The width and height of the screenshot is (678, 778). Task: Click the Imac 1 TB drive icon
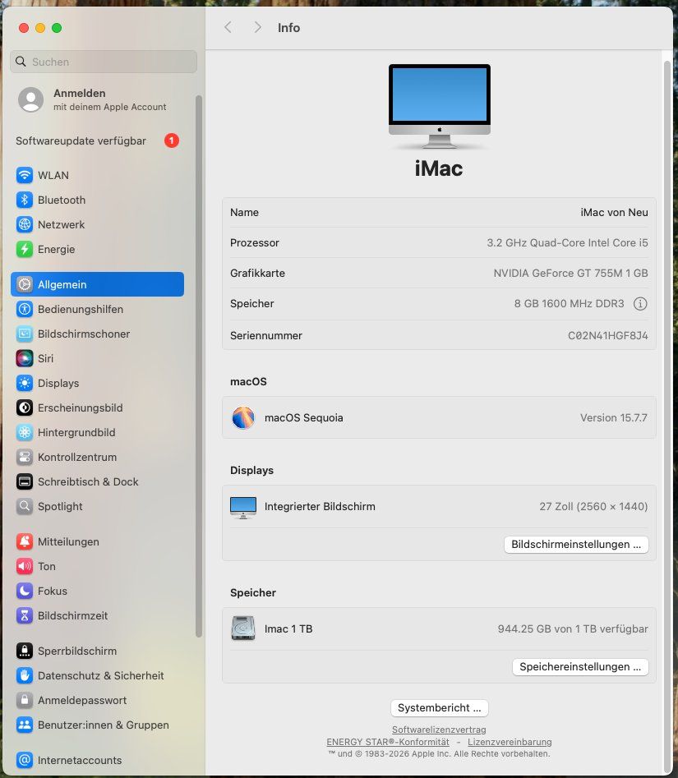[243, 628]
